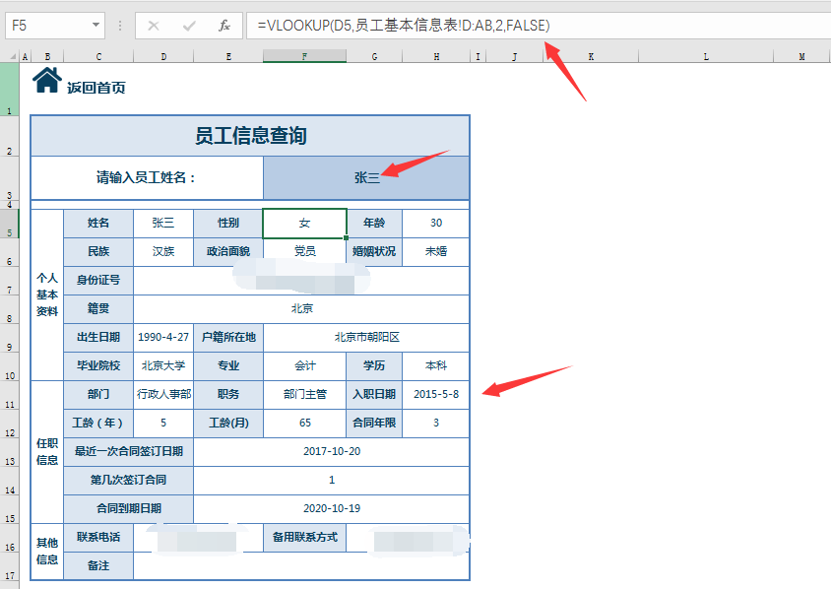This screenshot has height=589, width=831.
Task: Click the home icon beside 返回首页
Action: (x=46, y=79)
